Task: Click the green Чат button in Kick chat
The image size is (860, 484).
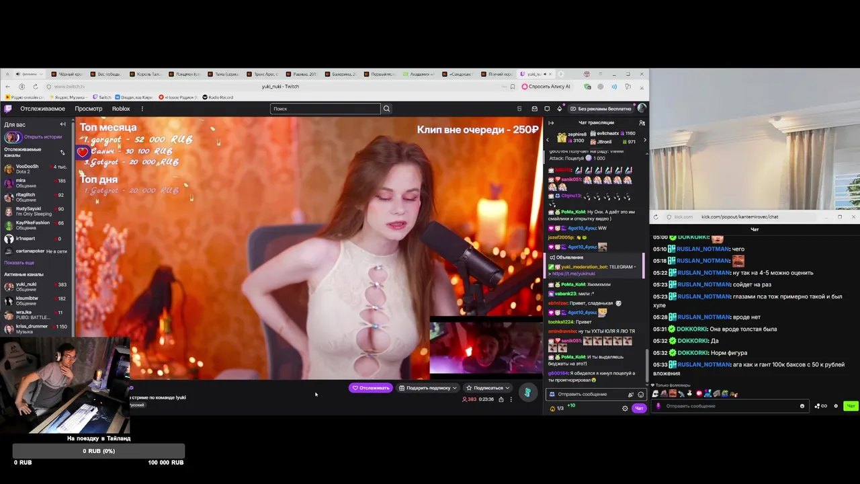Action: click(851, 406)
